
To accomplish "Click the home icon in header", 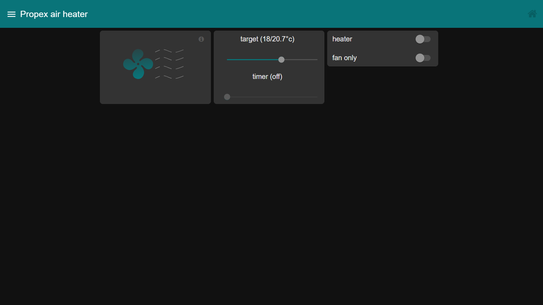I will pos(532,14).
